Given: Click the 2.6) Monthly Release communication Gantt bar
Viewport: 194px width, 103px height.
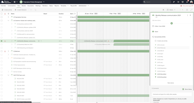Looking at the screenshot, I should [131, 41].
